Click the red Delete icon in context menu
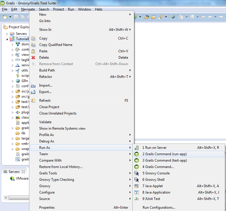 (33, 58)
